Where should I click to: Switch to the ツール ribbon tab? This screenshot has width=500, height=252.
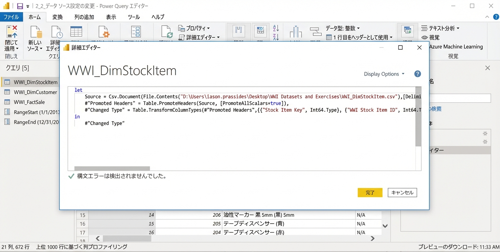[x=134, y=17]
